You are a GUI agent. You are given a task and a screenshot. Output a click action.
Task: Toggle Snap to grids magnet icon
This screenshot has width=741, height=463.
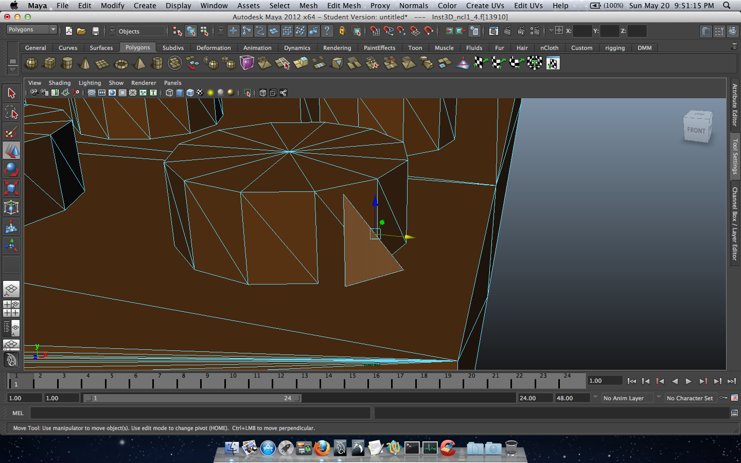[x=375, y=31]
